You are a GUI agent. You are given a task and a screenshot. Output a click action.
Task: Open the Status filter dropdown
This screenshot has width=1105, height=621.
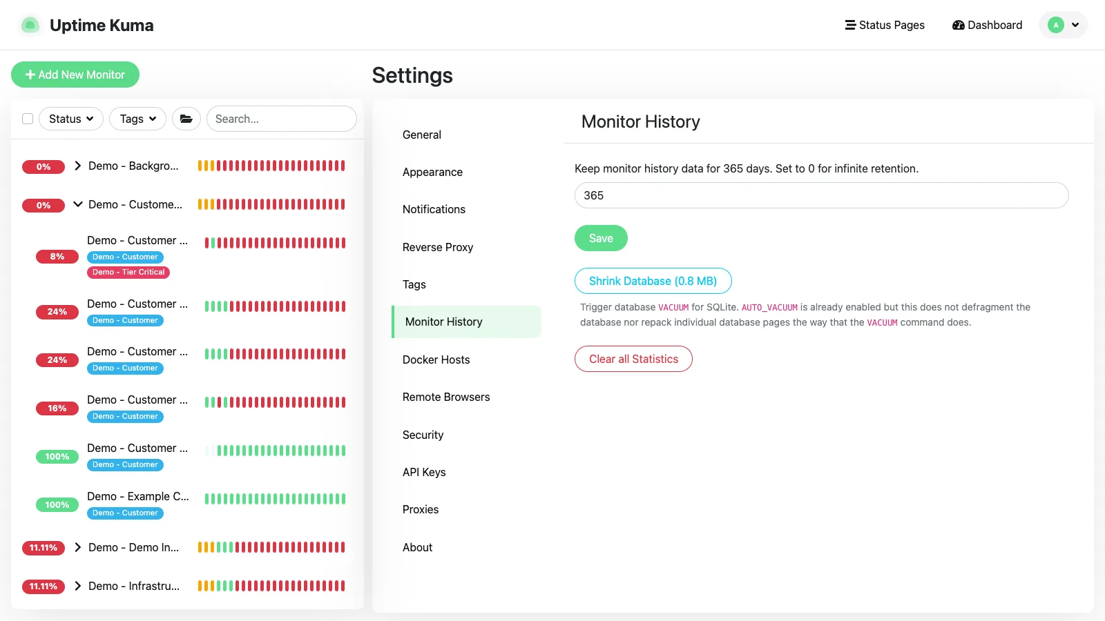[x=71, y=119]
